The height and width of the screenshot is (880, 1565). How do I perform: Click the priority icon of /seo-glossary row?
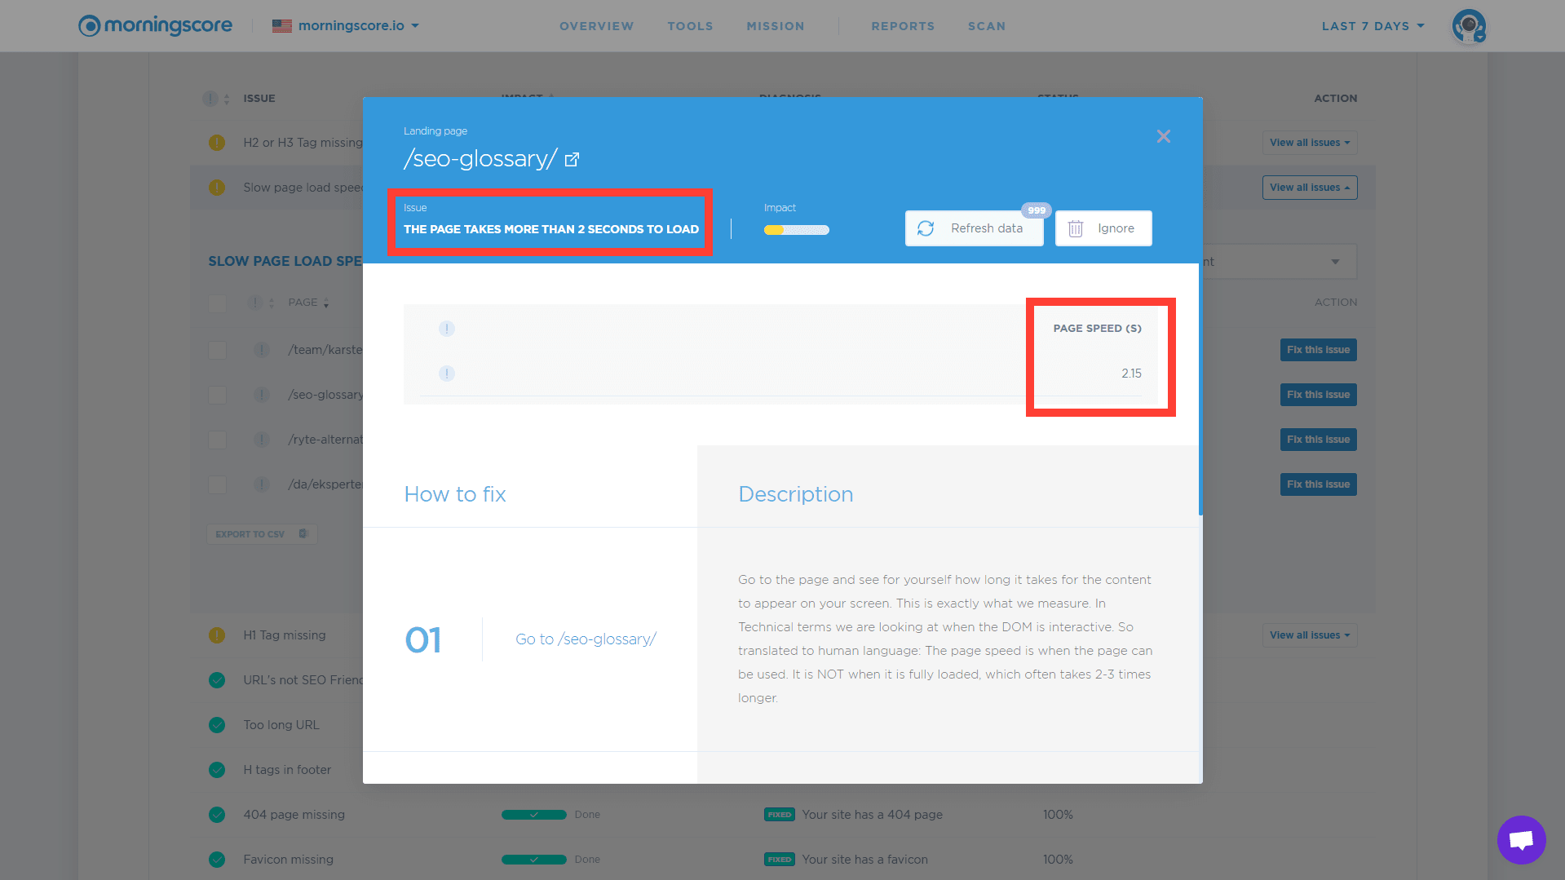262,395
